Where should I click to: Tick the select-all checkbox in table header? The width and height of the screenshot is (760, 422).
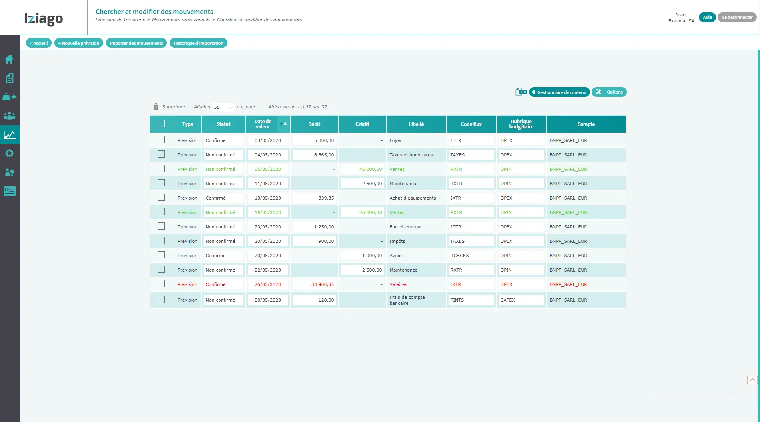pos(161,124)
